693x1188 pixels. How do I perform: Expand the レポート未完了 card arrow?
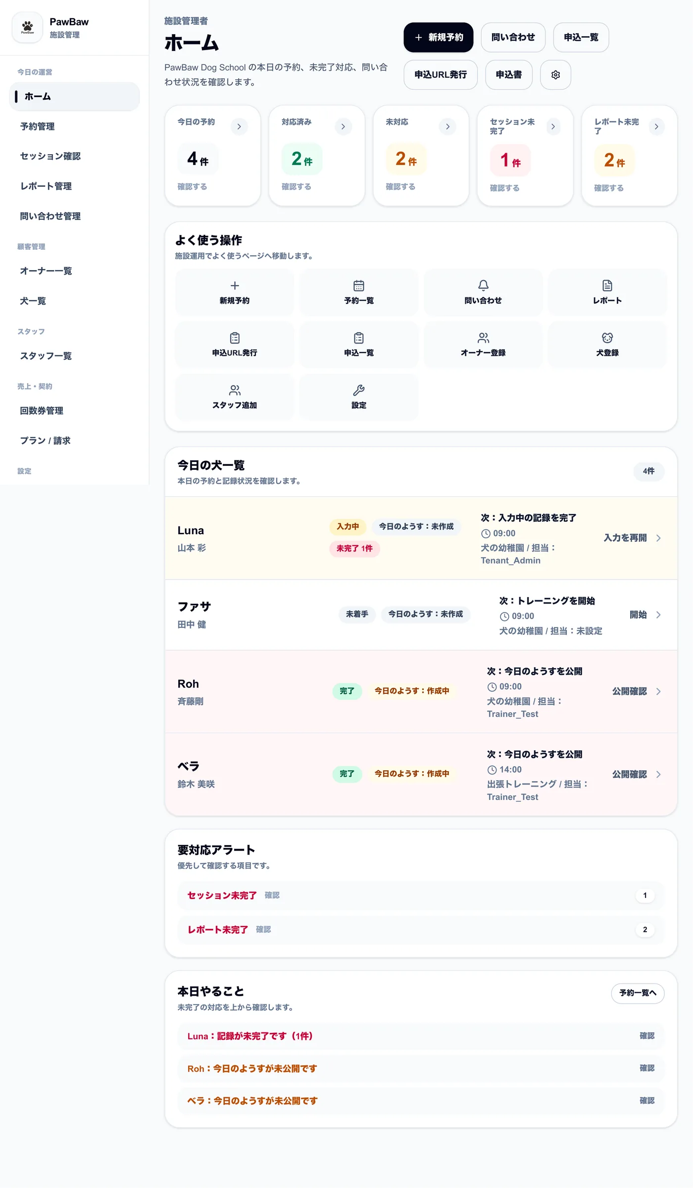tap(656, 127)
